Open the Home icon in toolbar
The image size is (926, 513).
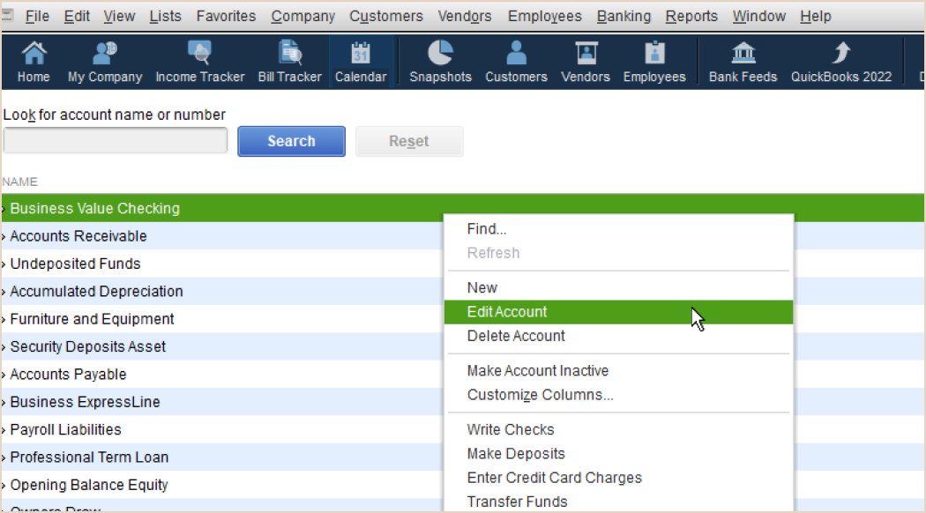pos(34,55)
